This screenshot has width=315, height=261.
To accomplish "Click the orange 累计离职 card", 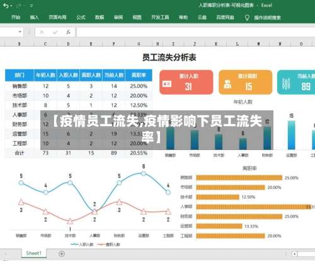I will click(x=246, y=82).
